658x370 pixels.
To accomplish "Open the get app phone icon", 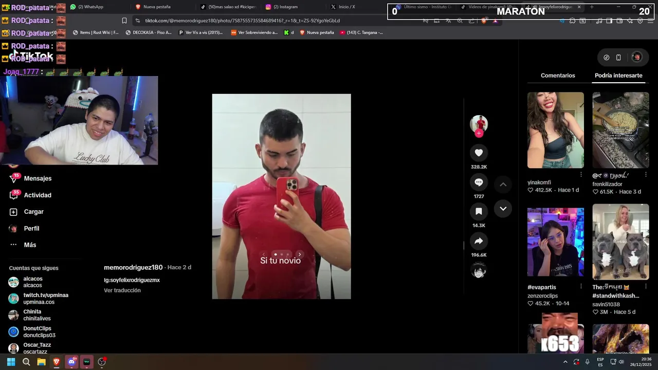I will click(x=618, y=58).
